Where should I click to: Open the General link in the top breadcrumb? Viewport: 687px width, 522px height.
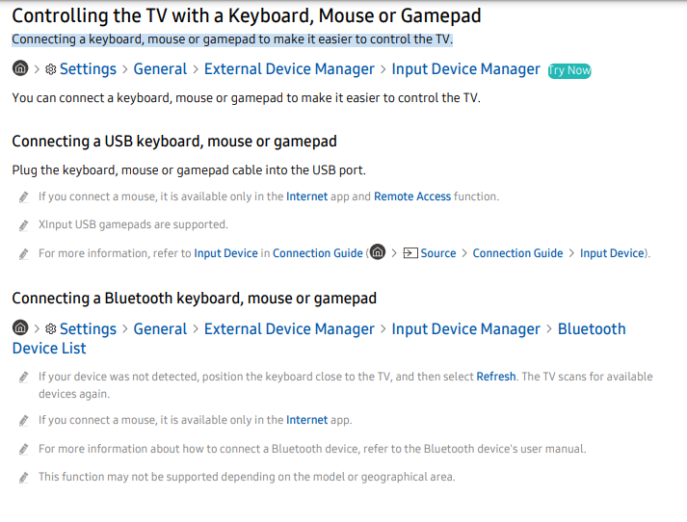tap(160, 69)
